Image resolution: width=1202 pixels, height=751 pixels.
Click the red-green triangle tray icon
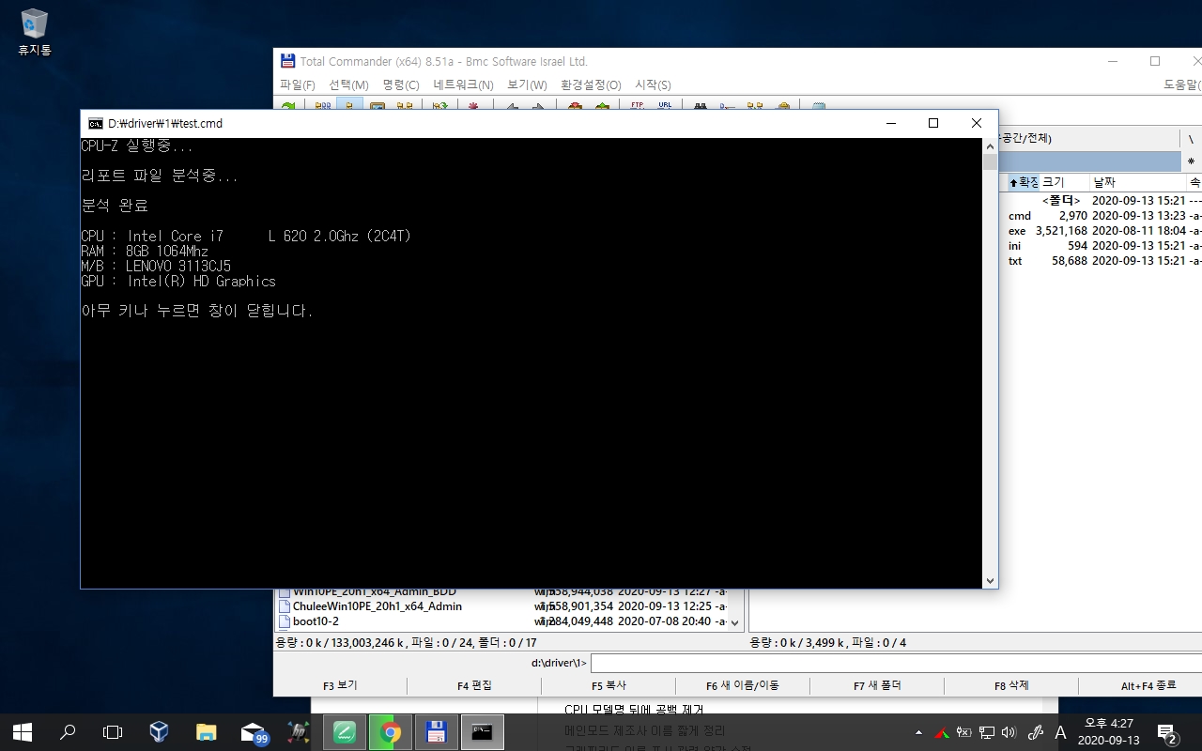[x=942, y=732]
